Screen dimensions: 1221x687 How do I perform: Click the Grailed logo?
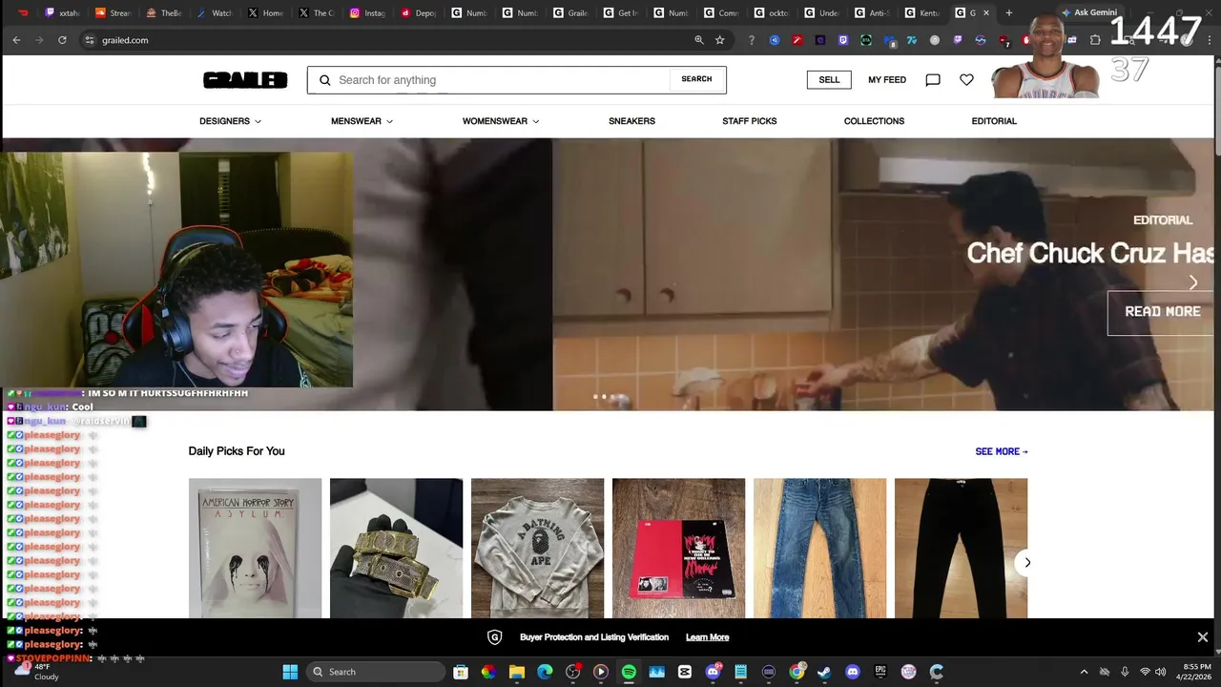[245, 80]
